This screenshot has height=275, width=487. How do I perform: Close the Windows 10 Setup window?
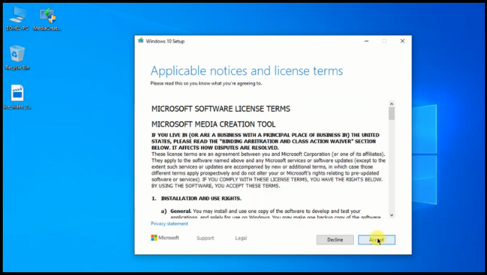coord(402,41)
